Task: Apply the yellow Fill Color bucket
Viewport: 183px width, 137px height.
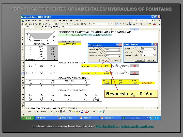Action: [x=150, y=24]
